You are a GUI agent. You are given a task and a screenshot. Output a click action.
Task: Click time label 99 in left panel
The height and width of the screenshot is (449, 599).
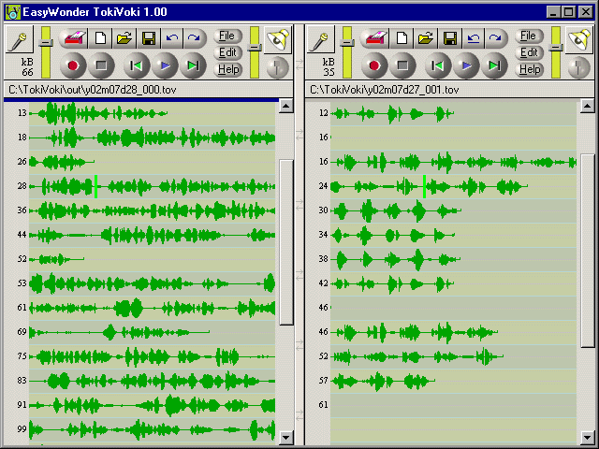pos(22,429)
